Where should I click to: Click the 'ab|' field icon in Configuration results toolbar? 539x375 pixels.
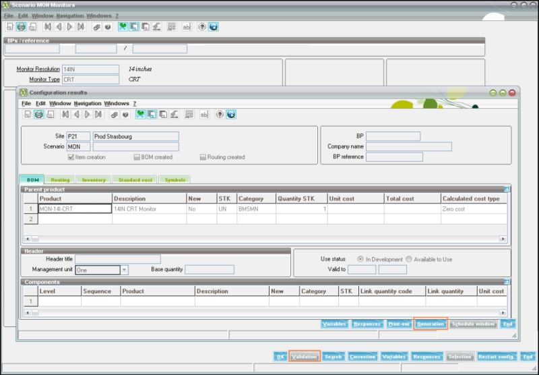pyautogui.click(x=204, y=115)
